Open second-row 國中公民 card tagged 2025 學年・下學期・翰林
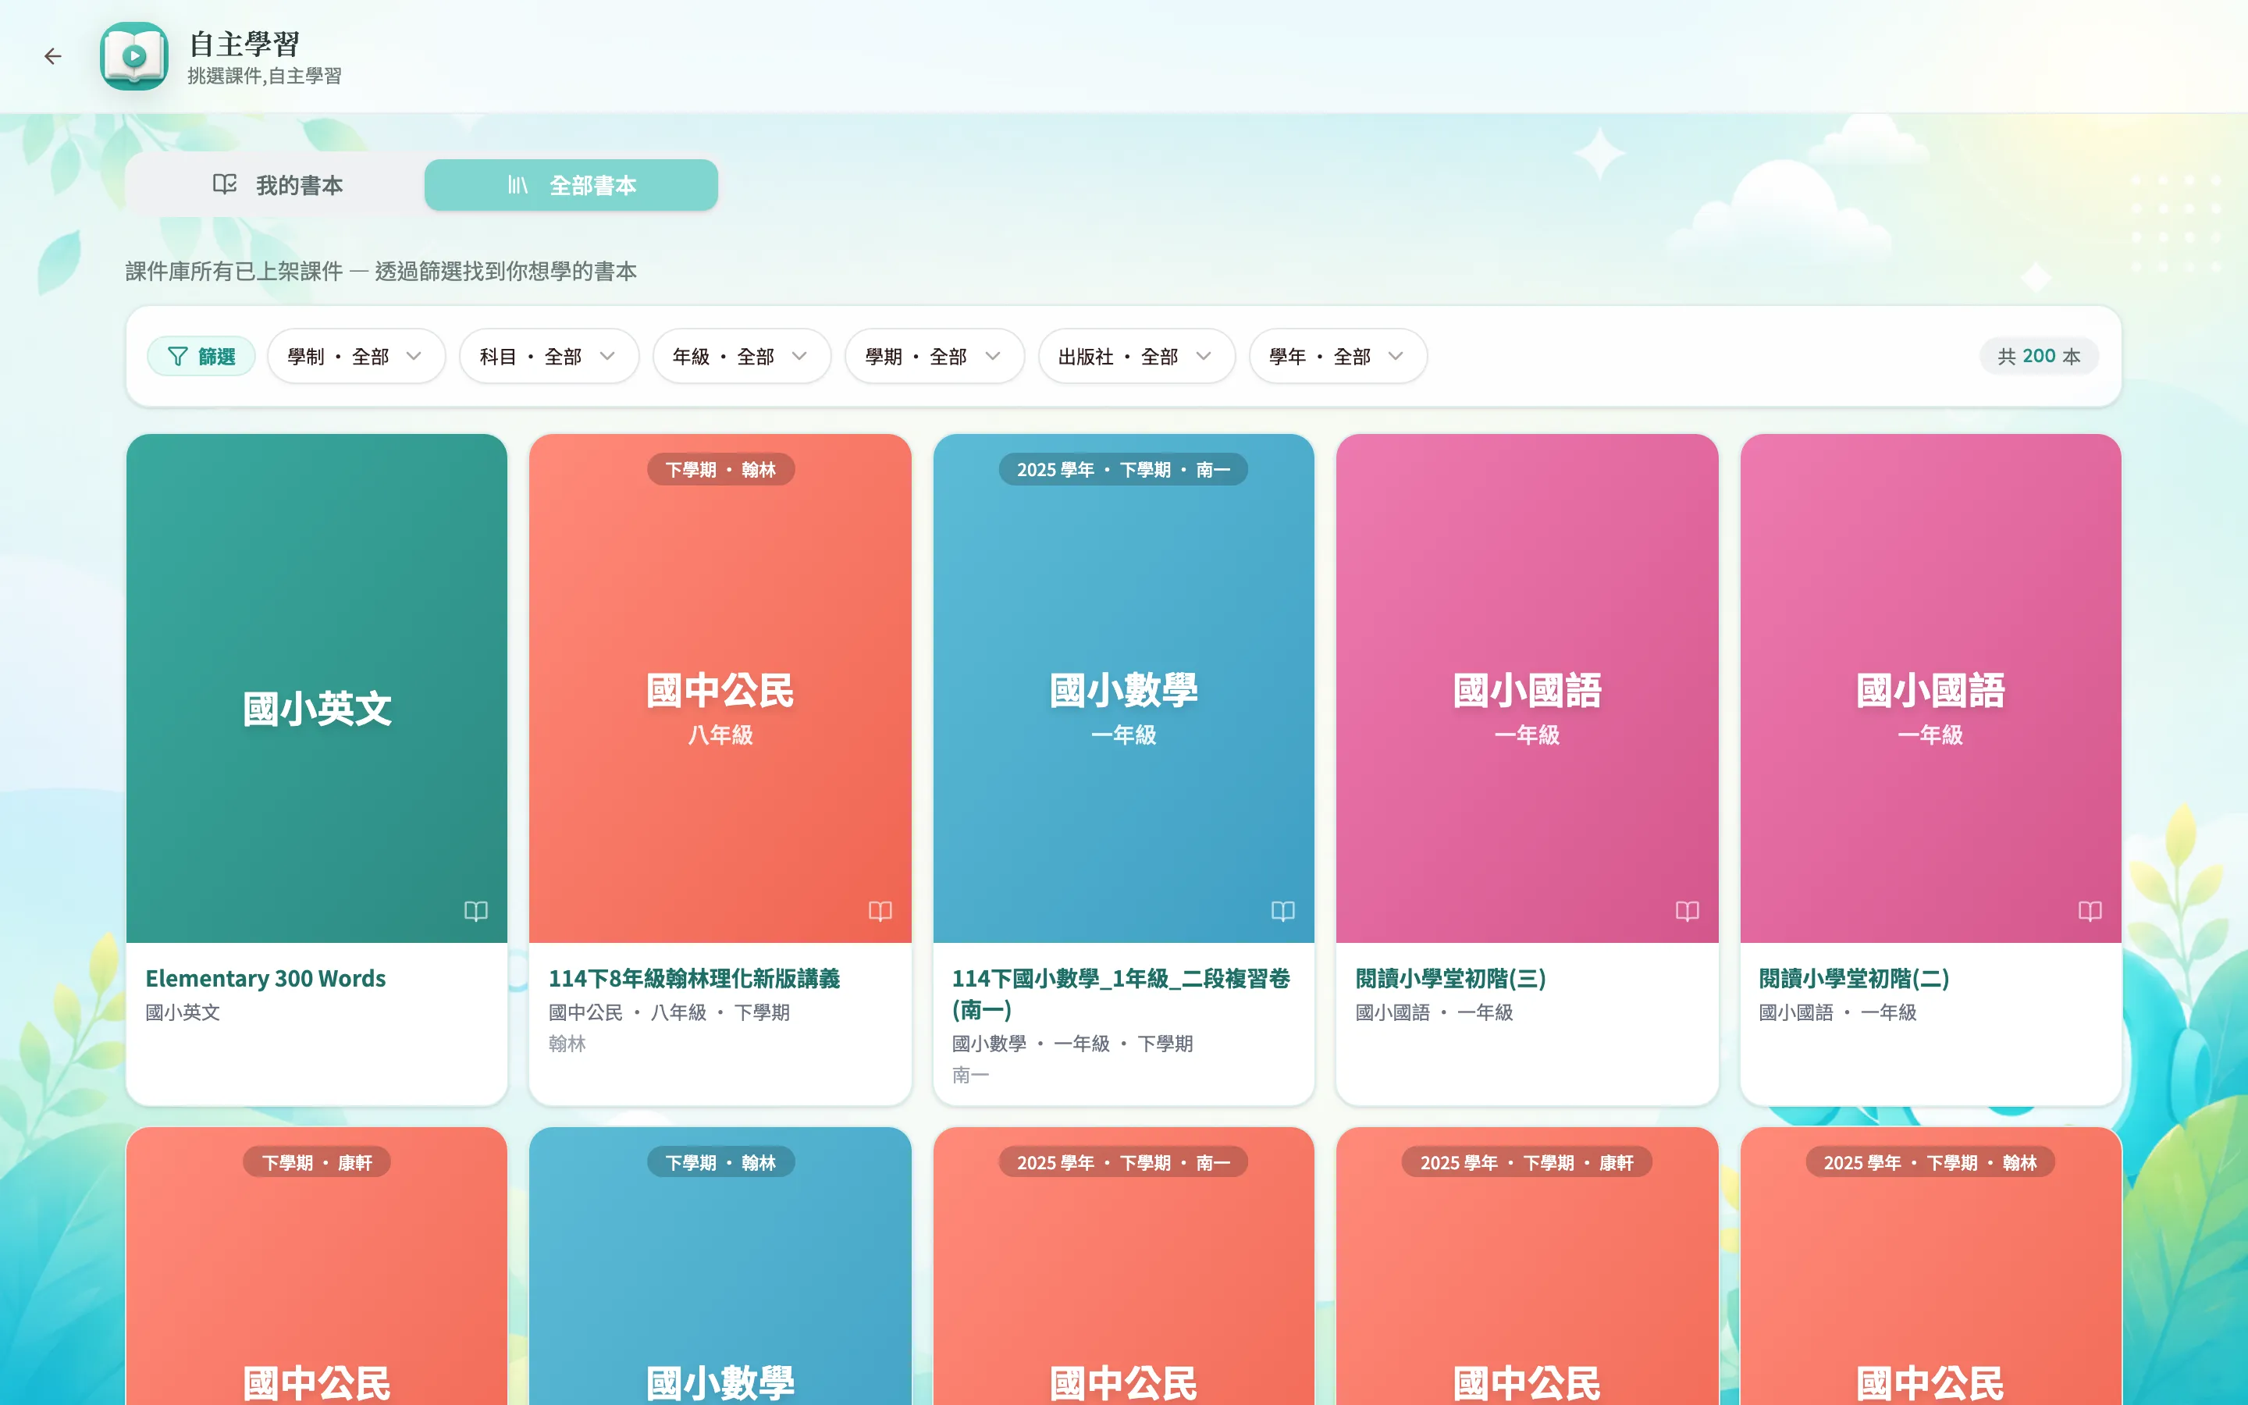Viewport: 2248px width, 1405px height. [x=1930, y=1265]
